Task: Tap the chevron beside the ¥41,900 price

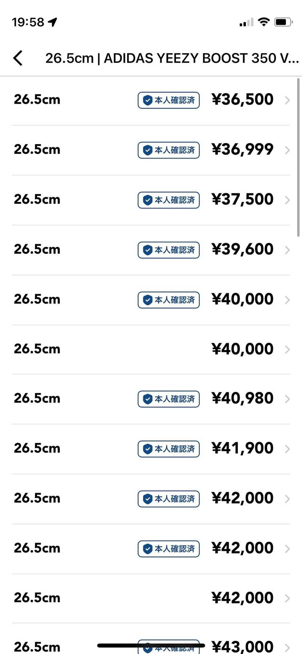Action: (x=287, y=449)
